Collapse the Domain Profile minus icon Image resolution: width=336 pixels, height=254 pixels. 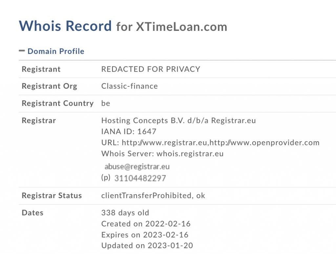pos(22,51)
